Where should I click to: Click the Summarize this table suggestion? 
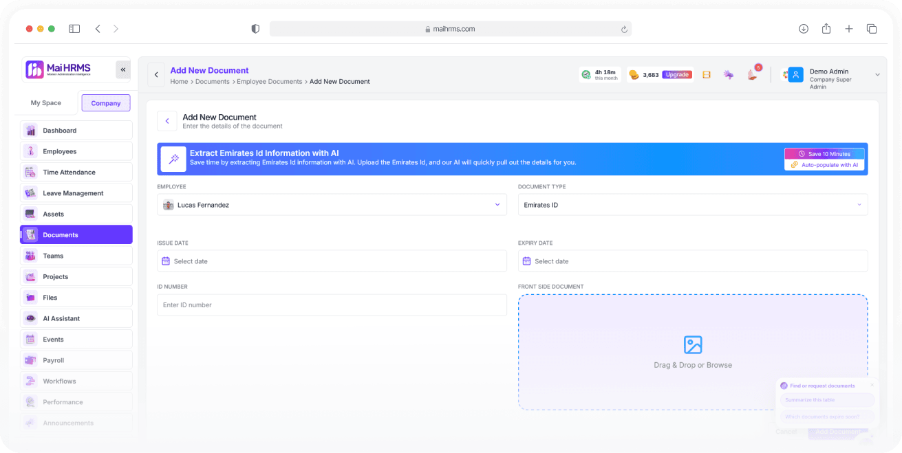pos(828,399)
